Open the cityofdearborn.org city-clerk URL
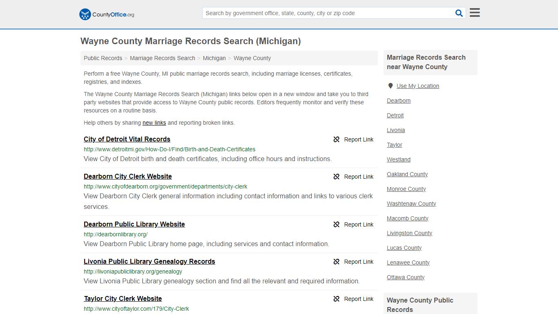Image resolution: width=558 pixels, height=314 pixels. [165, 186]
